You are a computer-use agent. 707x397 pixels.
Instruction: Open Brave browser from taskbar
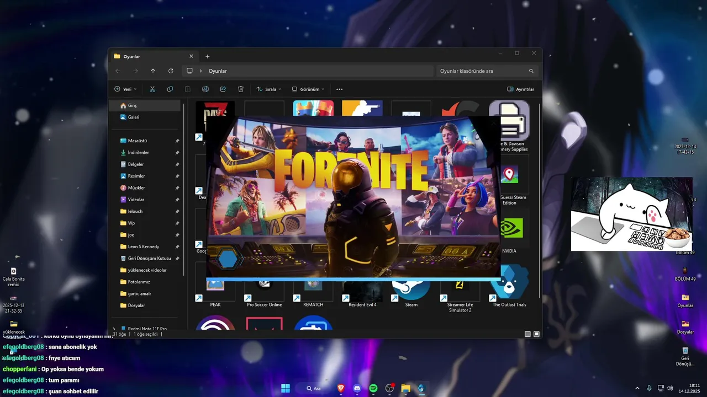341,388
